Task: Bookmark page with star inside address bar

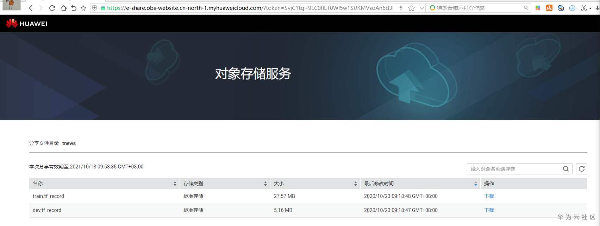Action: coord(411,8)
